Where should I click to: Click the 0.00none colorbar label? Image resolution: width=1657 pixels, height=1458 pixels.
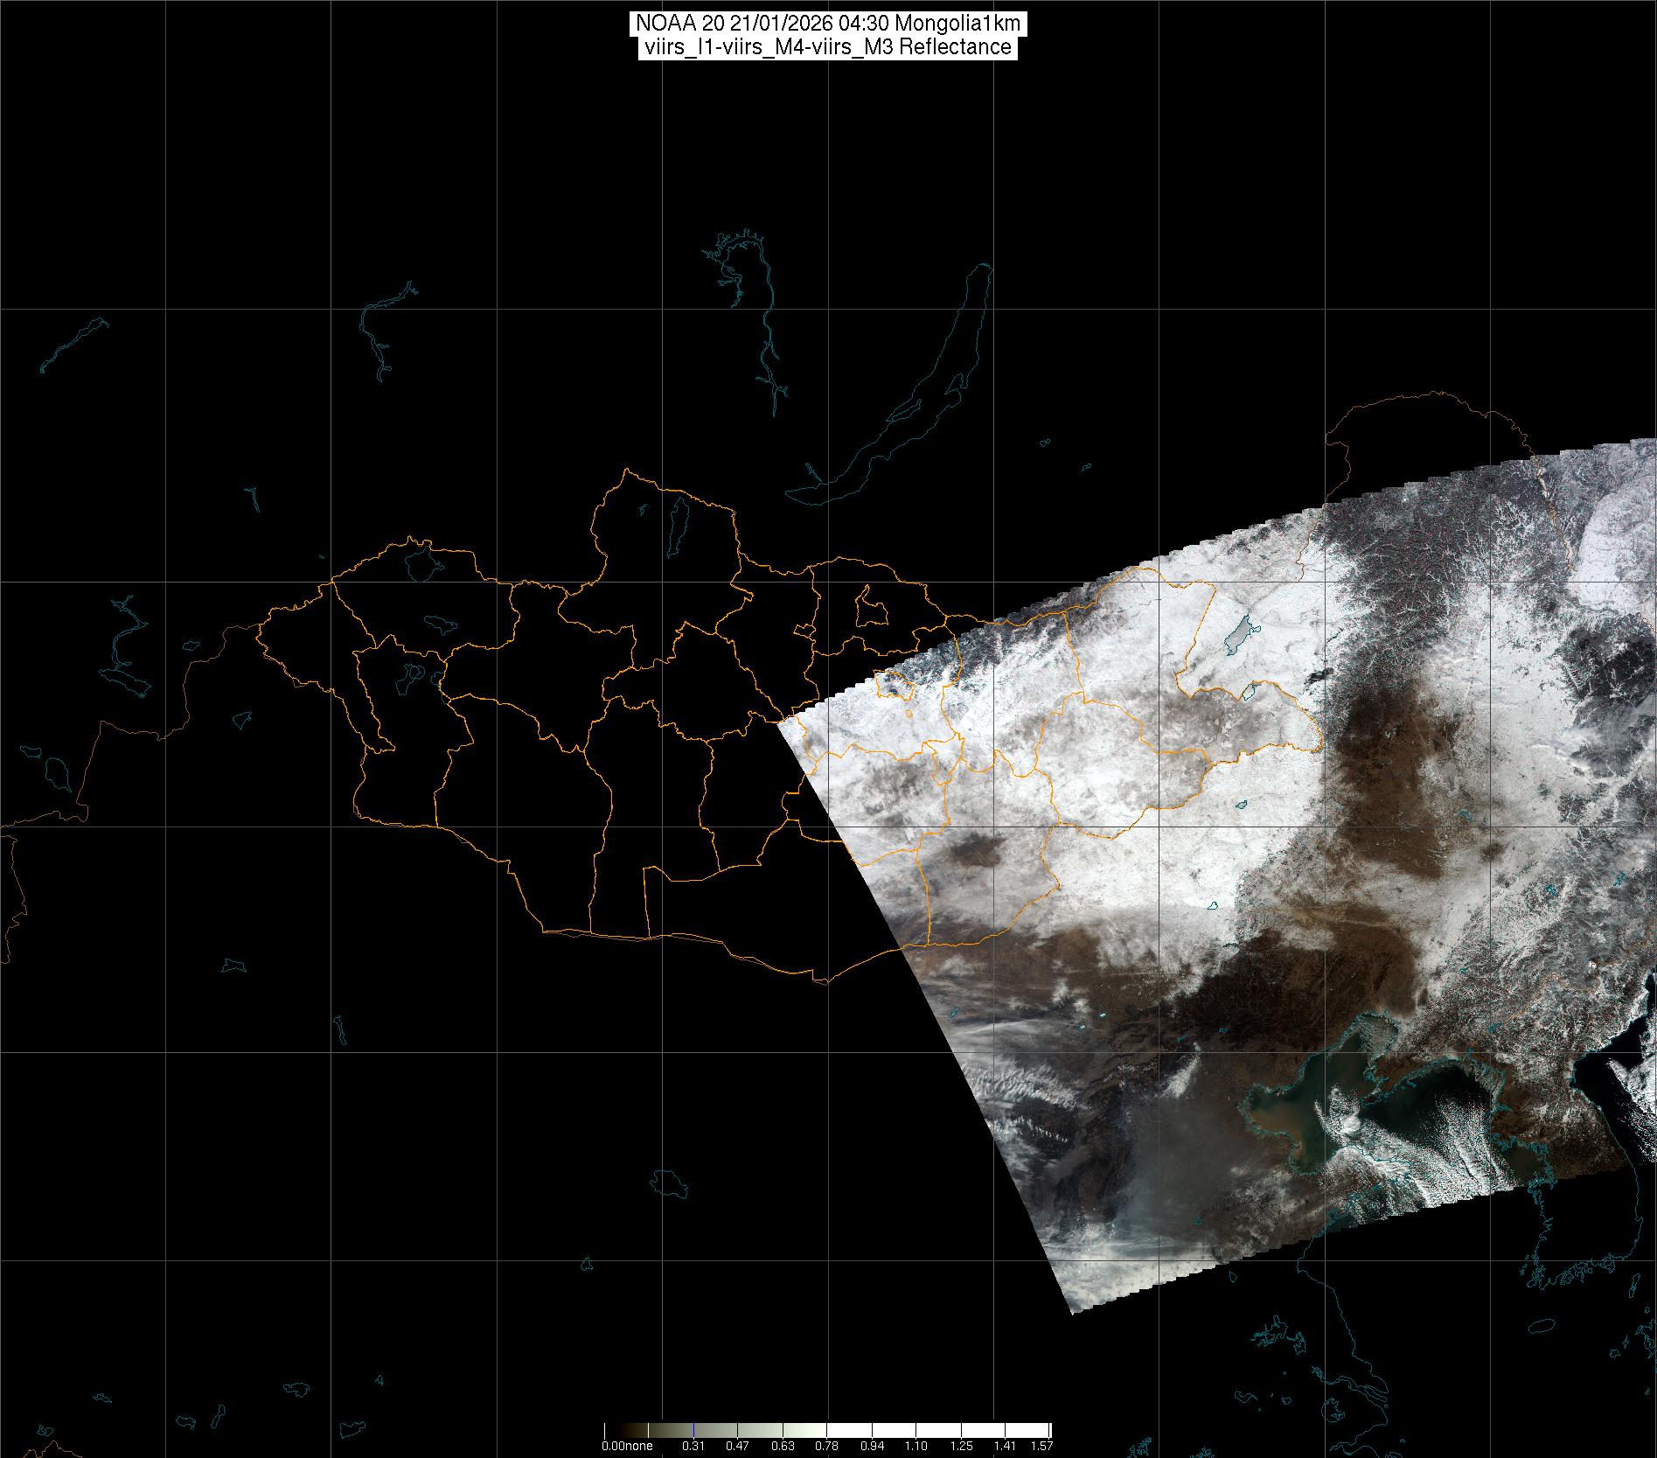(x=626, y=1446)
